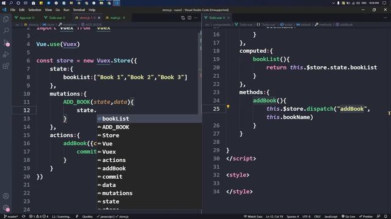Open the Windows Start menu
The height and width of the screenshot is (219, 391).
pos(4,3)
